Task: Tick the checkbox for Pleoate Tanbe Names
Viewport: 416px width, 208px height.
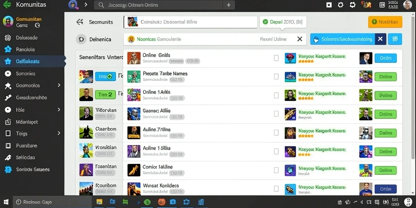Action: coord(276,76)
